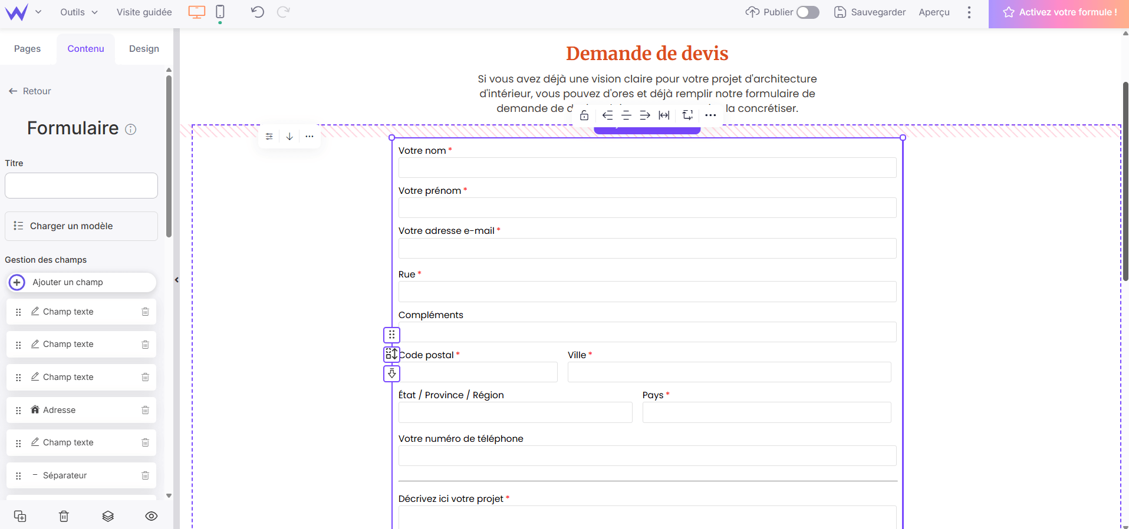Click the trash icon in bottom panel bar
The image size is (1129, 529).
(64, 516)
